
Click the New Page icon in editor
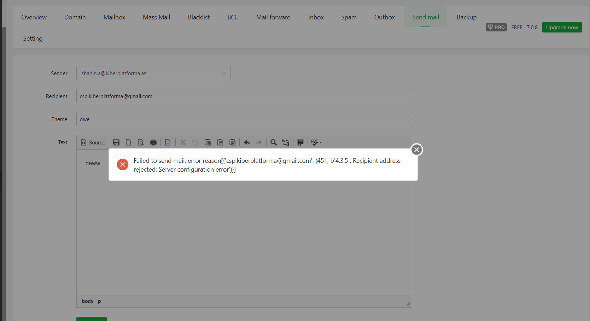[x=129, y=142]
